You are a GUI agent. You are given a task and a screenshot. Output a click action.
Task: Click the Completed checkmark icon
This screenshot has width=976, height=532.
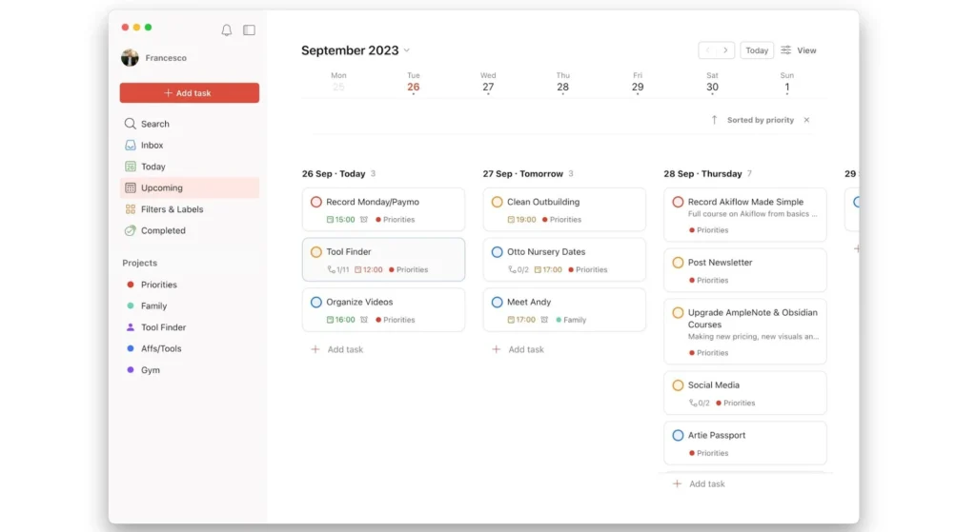tap(130, 230)
